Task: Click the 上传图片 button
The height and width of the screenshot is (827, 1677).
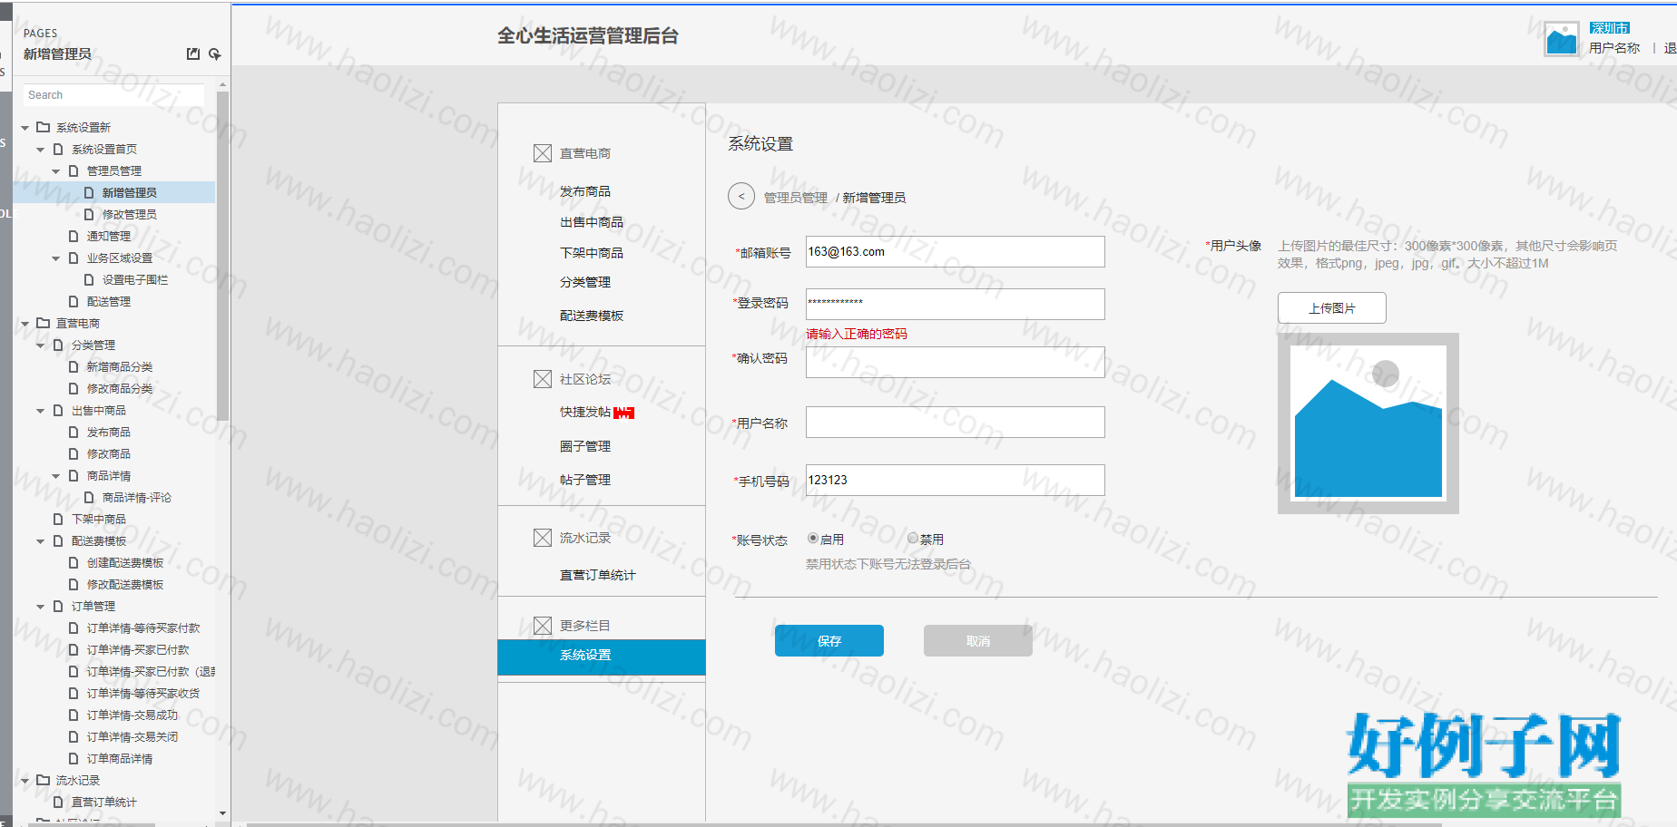Action: point(1332,307)
